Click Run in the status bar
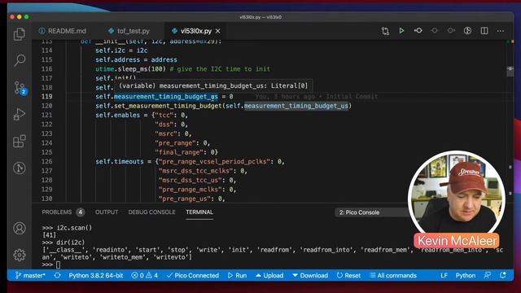This screenshot has width=521, height=293. click(237, 275)
